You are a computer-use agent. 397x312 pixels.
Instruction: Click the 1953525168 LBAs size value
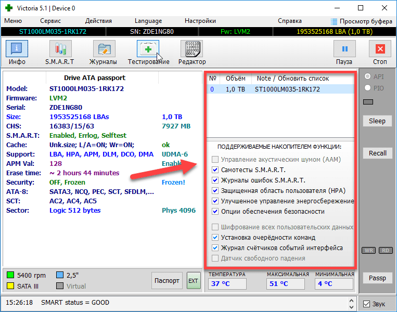[79, 117]
